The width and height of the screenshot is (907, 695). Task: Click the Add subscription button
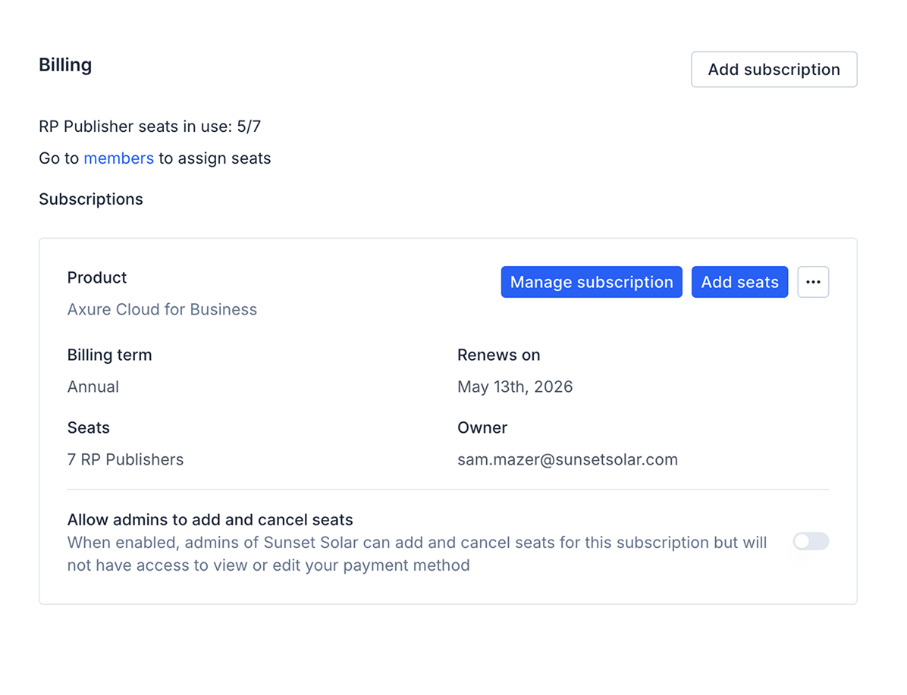(x=774, y=70)
